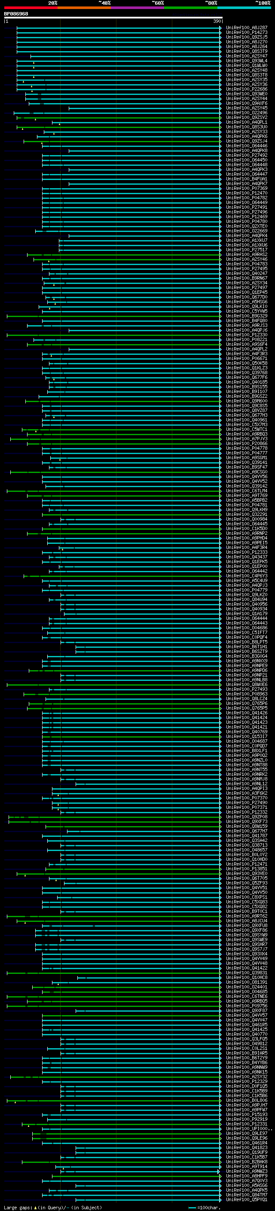Image resolution: width=275 pixels, height=1211 pixels.
Task: Click the UniRef100_Q8S3T9 subject label
Action: coord(246,51)
